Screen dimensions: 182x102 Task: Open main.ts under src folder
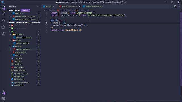tap(24, 55)
